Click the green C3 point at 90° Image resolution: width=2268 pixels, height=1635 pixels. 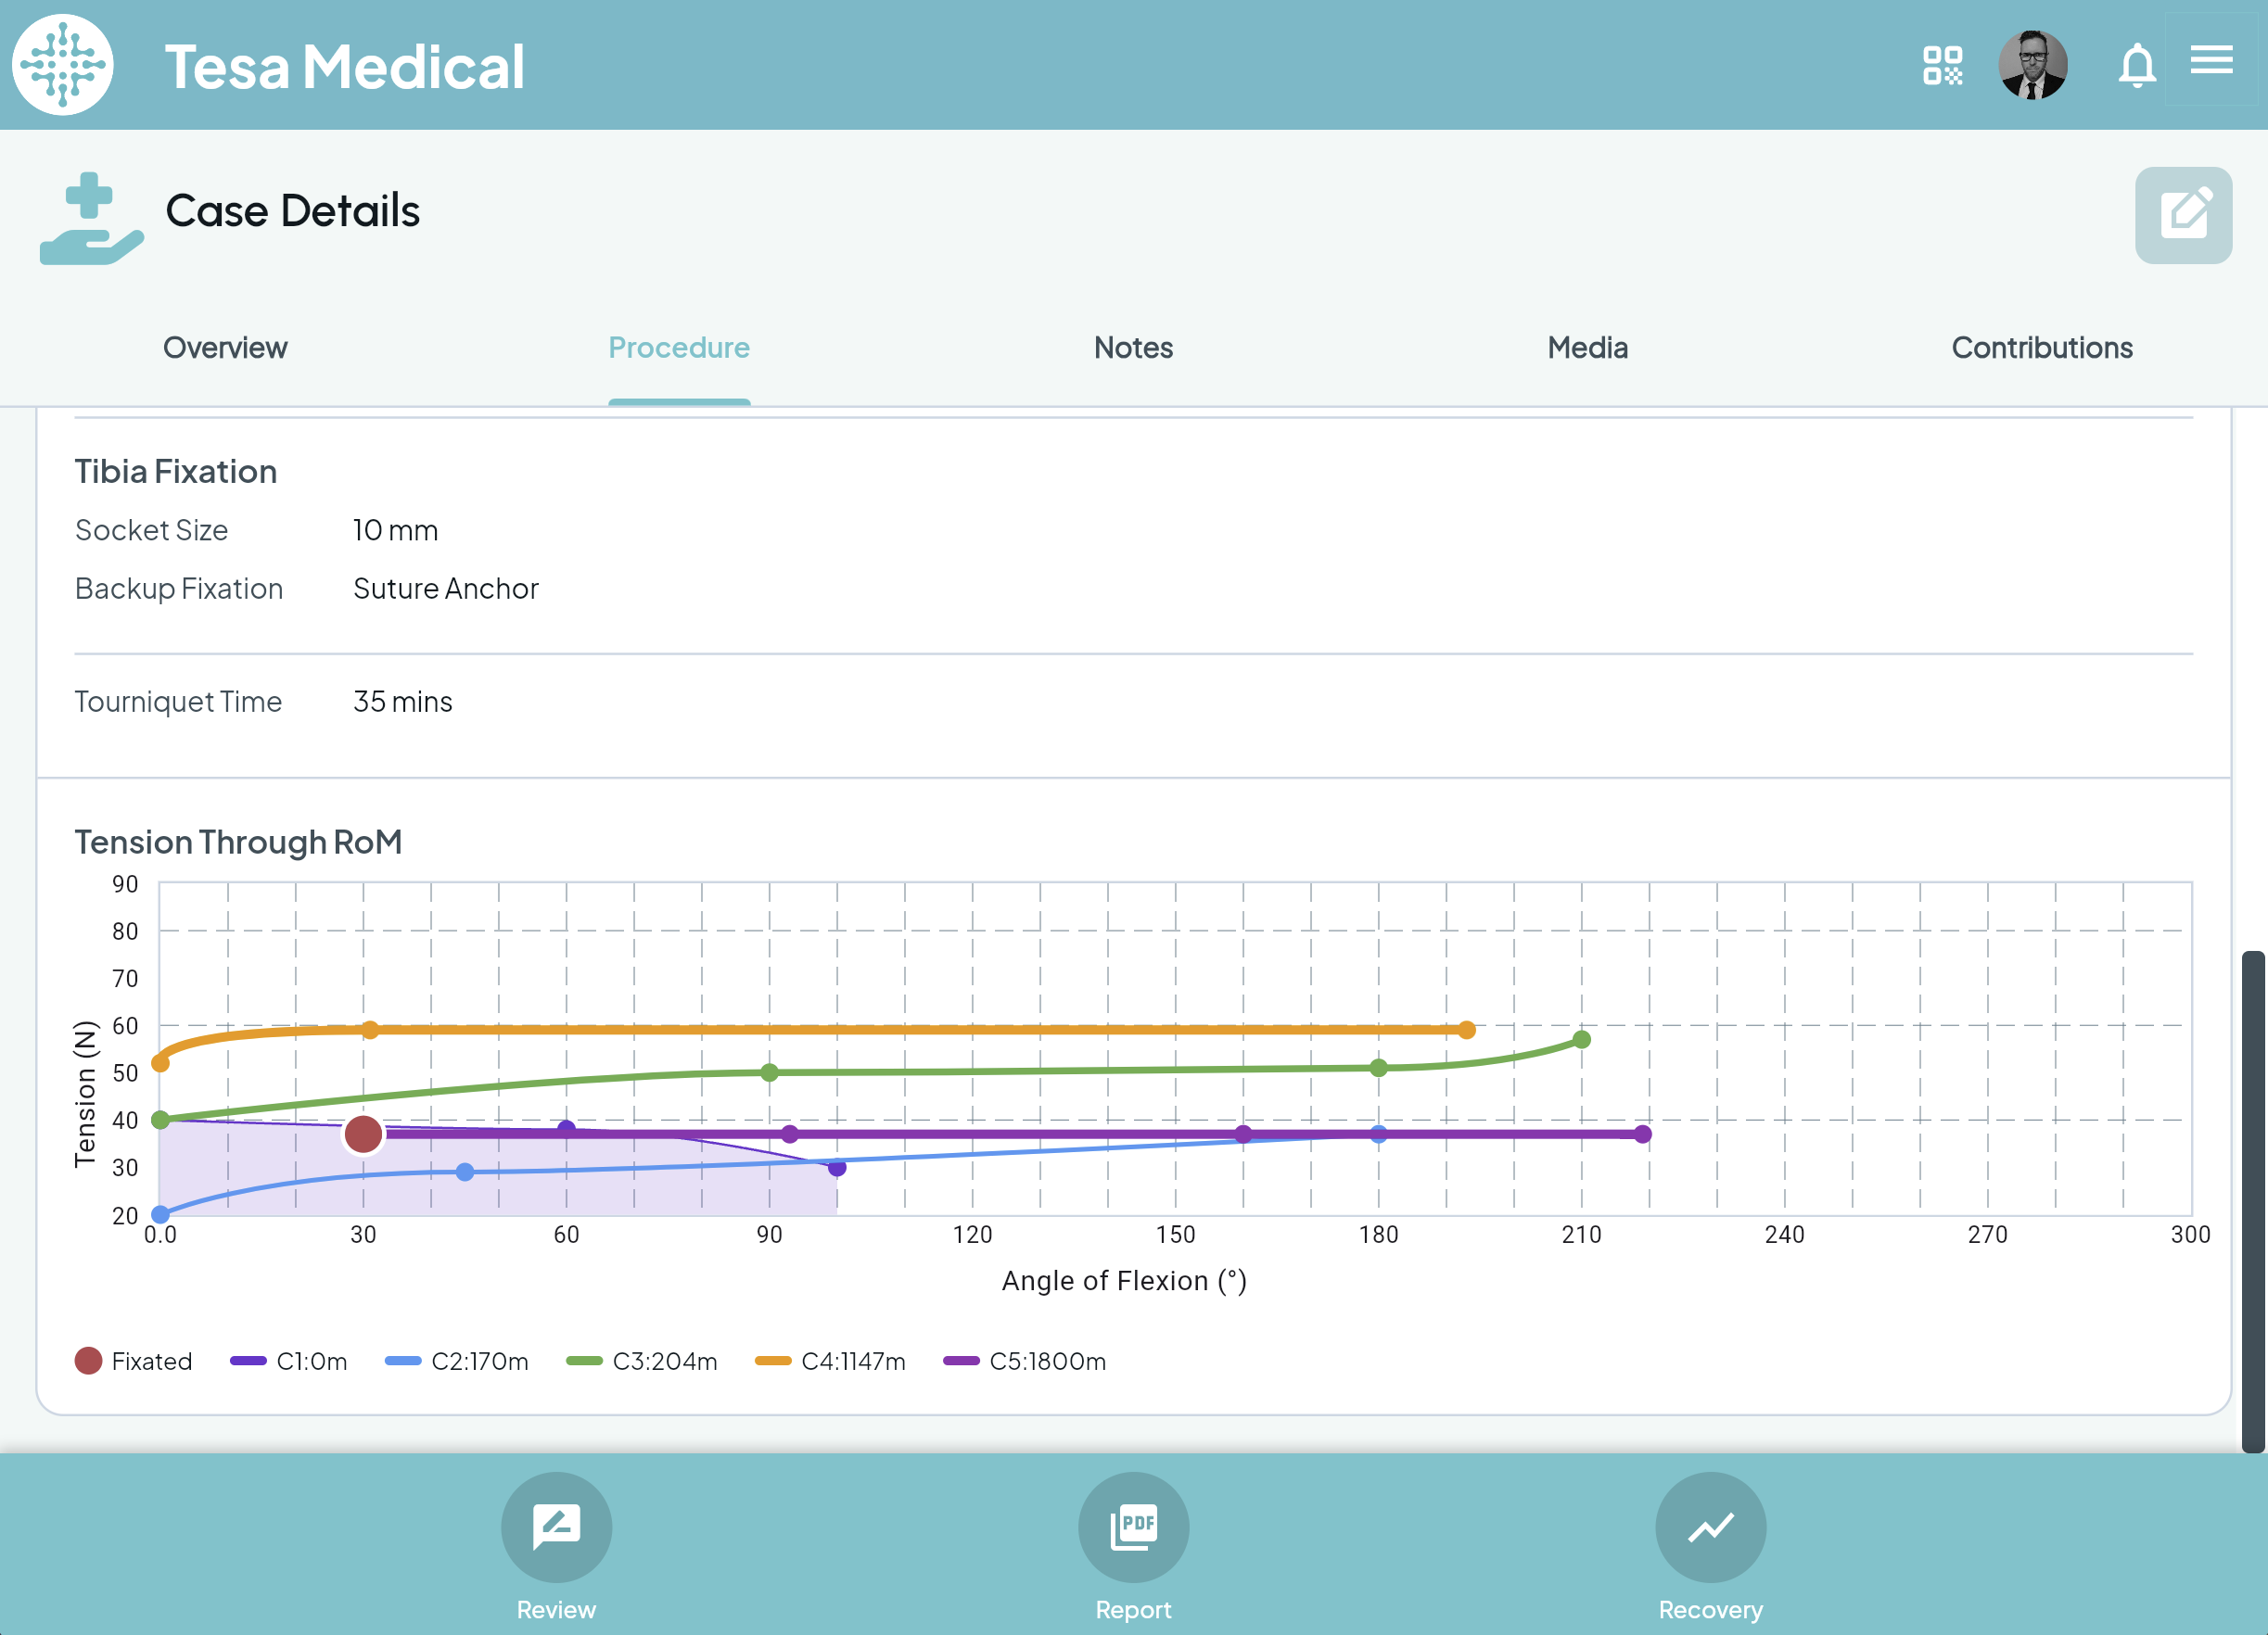click(x=769, y=1072)
